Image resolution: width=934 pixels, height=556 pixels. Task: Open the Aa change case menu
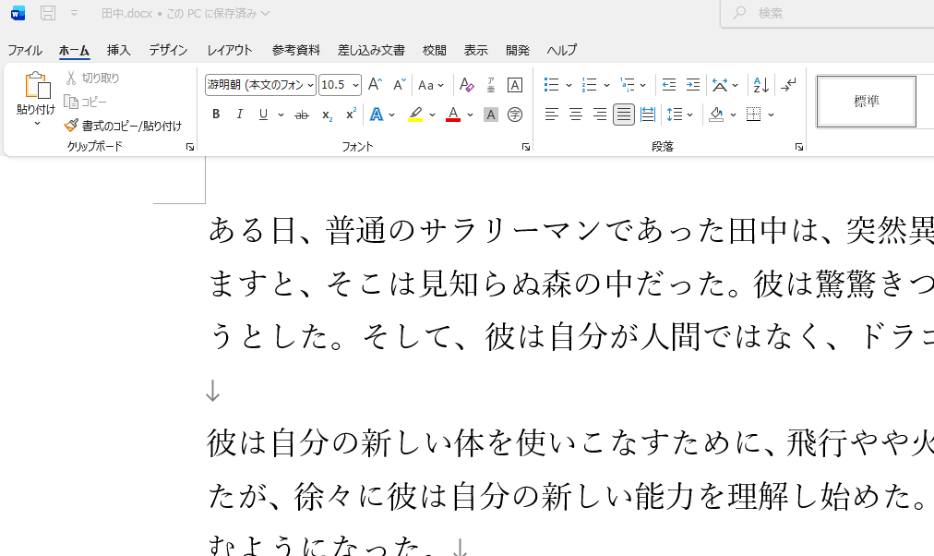point(431,85)
